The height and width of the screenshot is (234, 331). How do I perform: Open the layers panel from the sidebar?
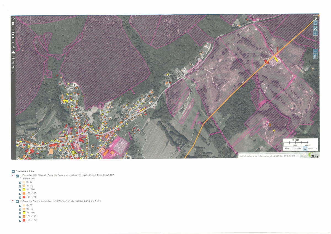(13, 23)
